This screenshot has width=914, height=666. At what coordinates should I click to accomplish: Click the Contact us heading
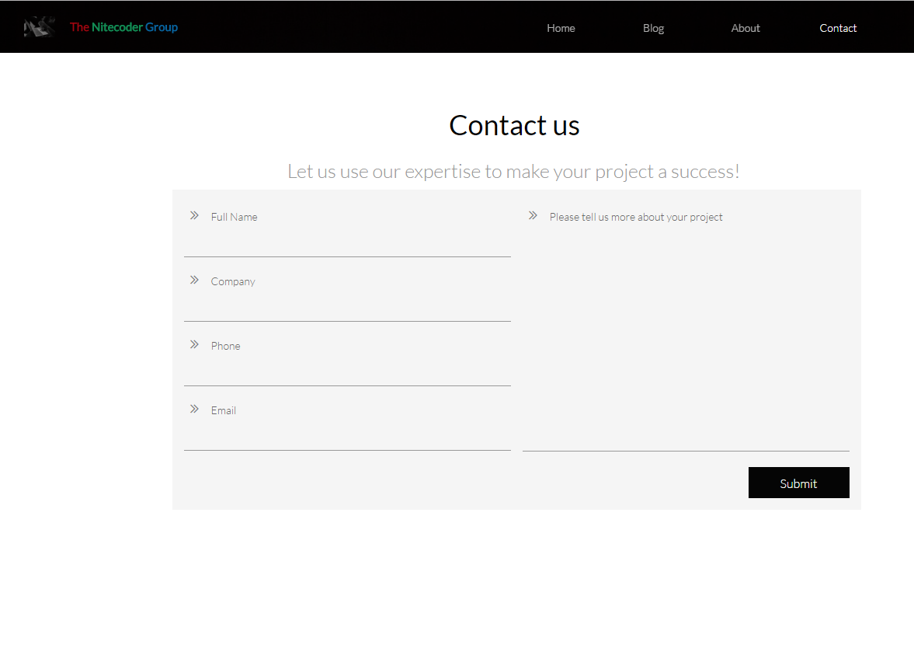click(x=514, y=125)
